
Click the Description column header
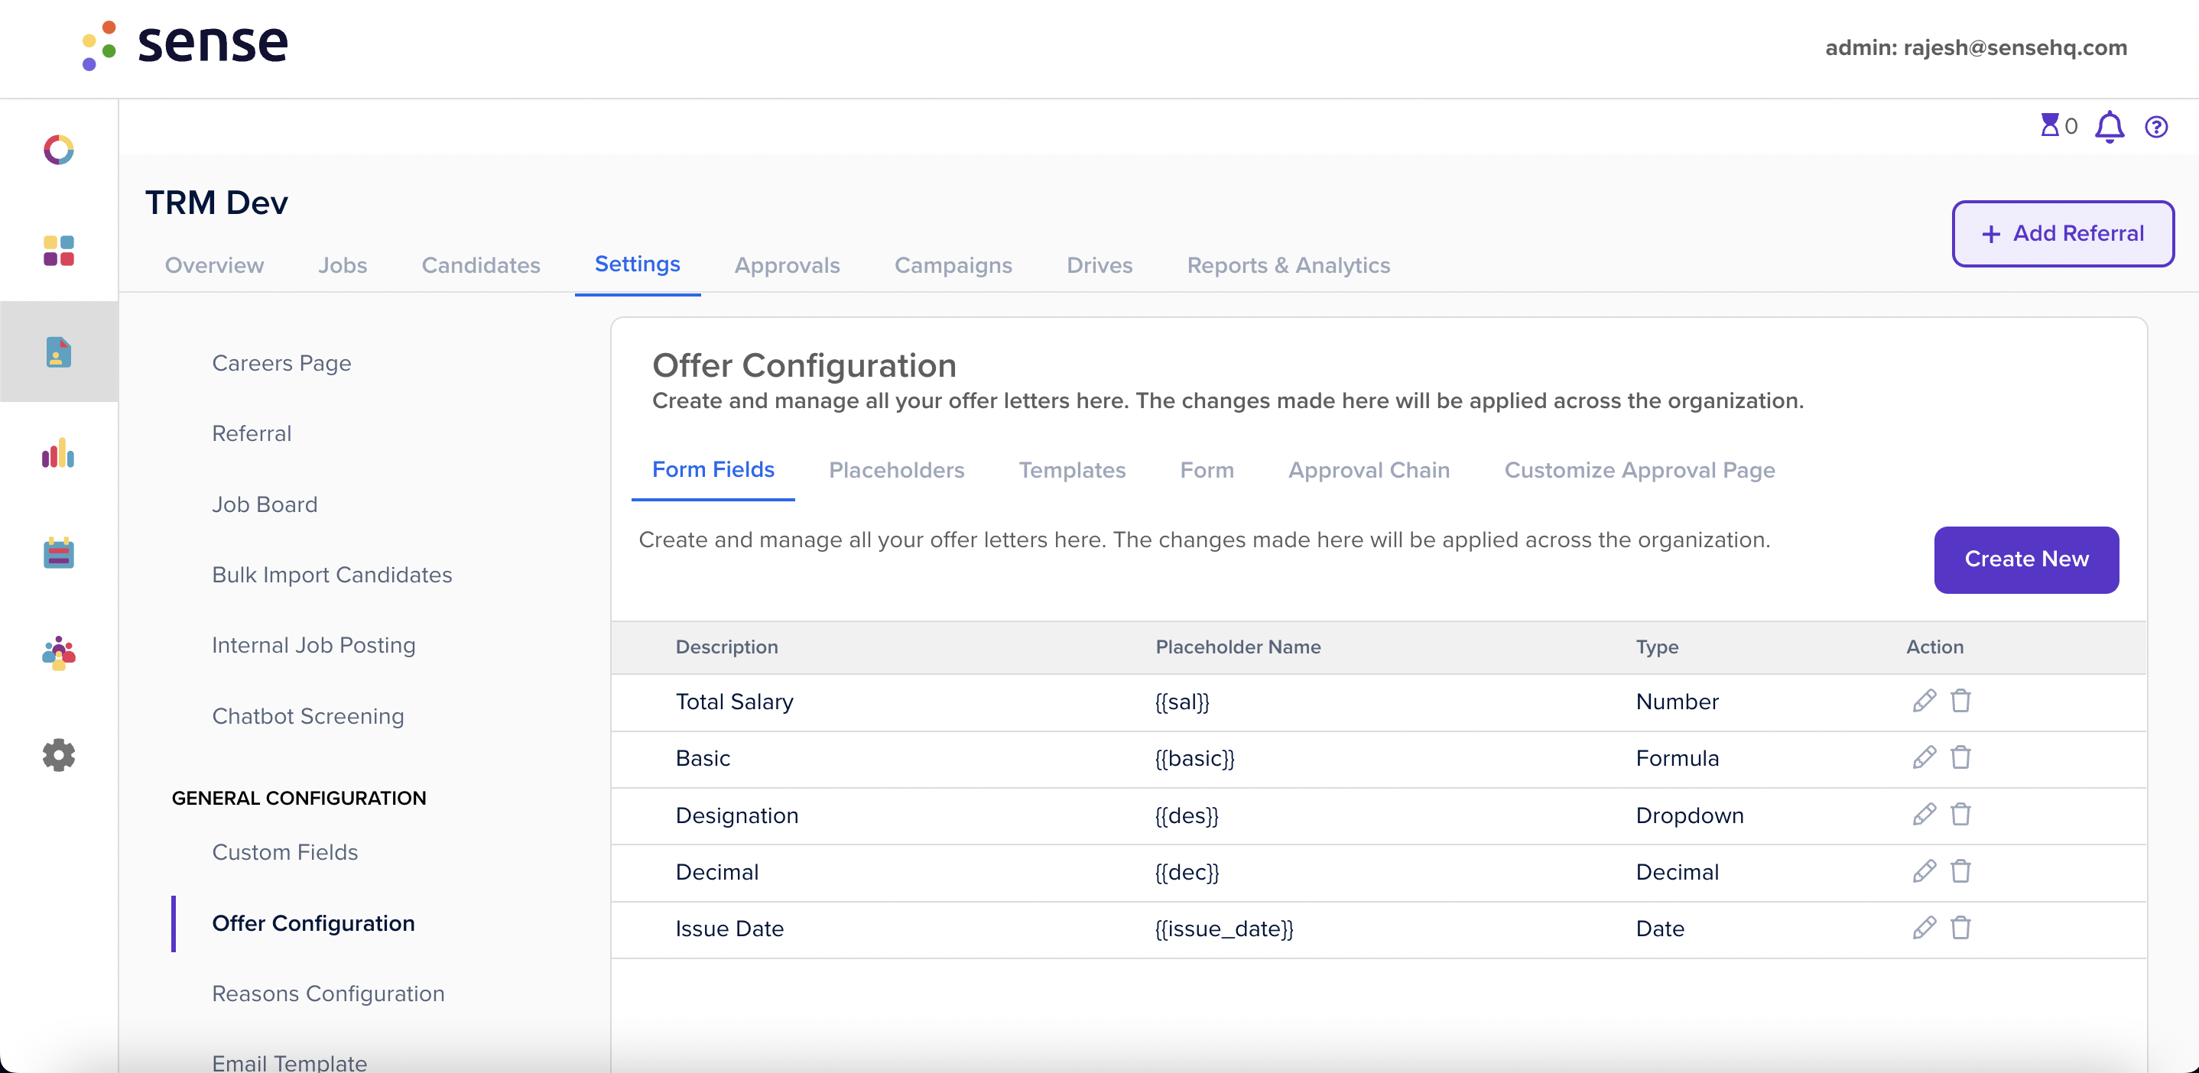click(x=726, y=647)
